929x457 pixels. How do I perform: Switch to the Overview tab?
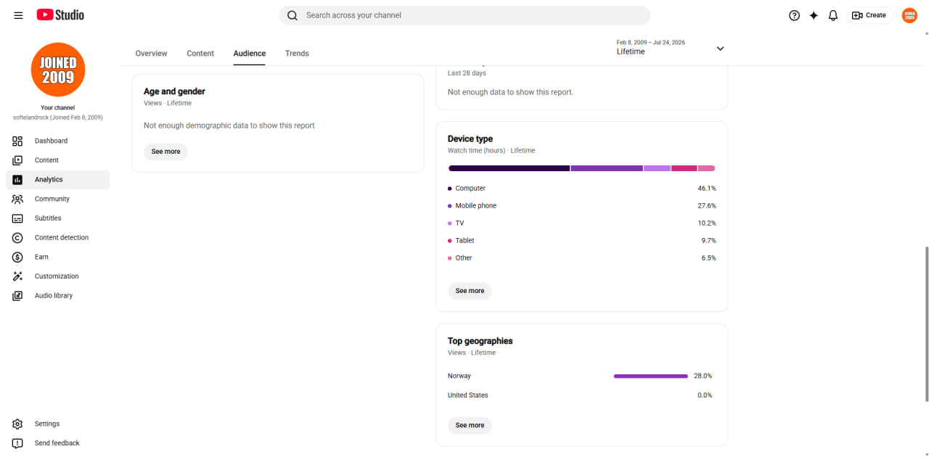tap(151, 54)
